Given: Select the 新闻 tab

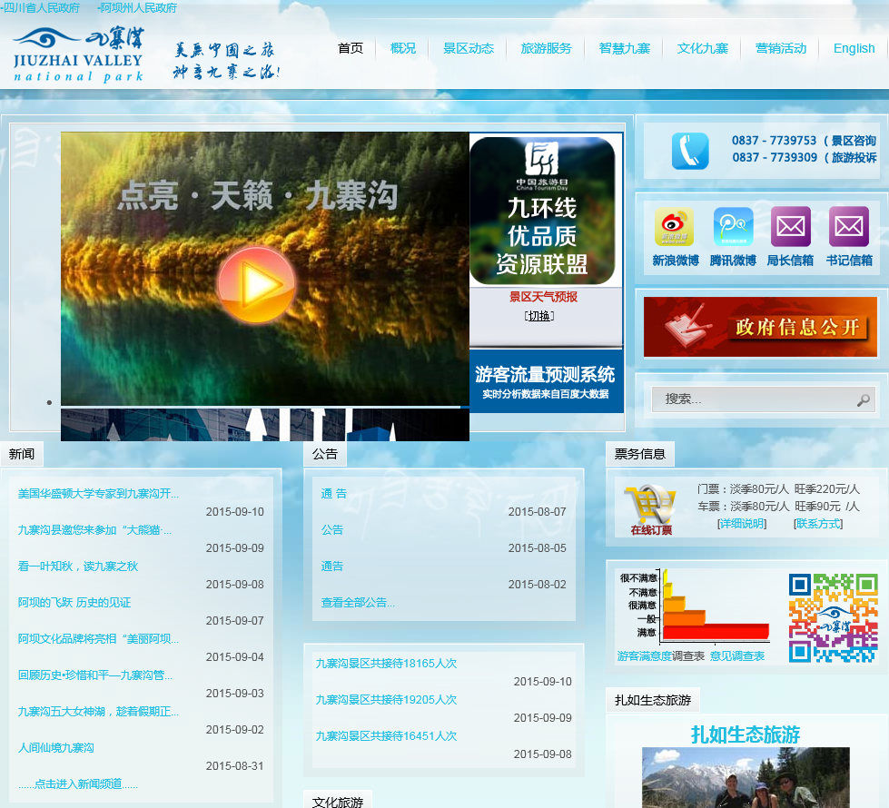Looking at the screenshot, I should click(22, 454).
